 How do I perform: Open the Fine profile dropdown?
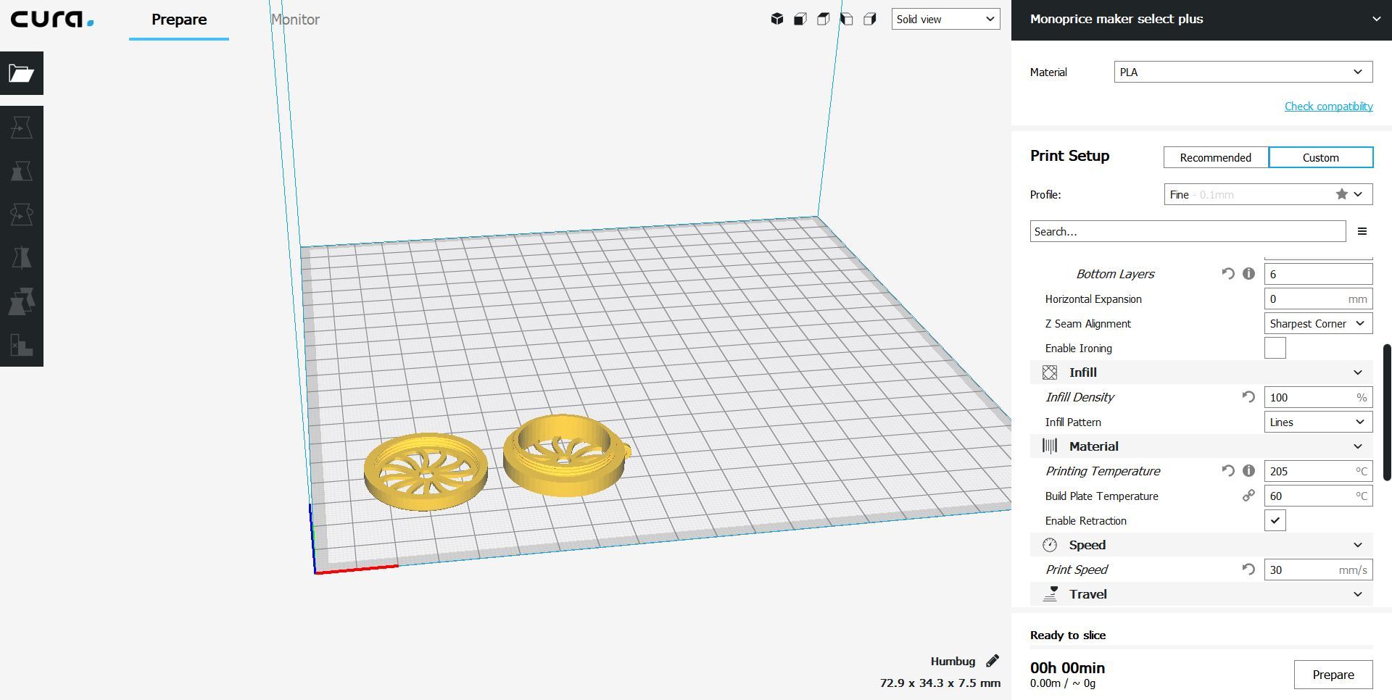(x=1269, y=194)
